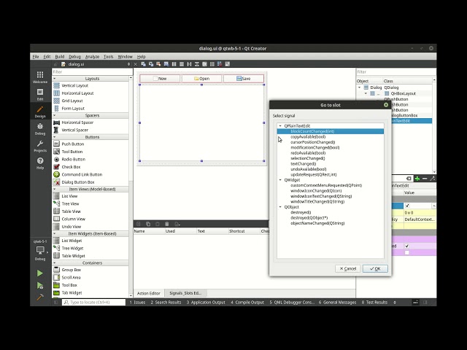Activate Edit Tab Order mode in the toolbar
467x350 pixels.
tap(166, 64)
